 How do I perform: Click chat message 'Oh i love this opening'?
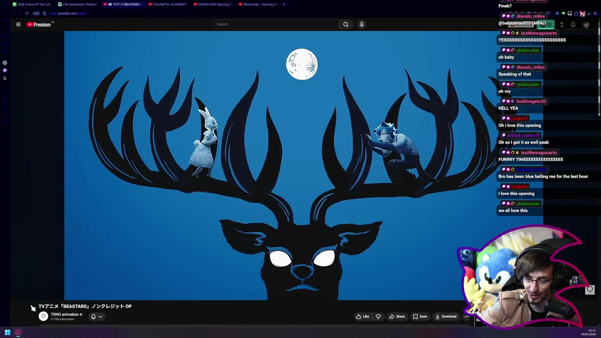[519, 125]
